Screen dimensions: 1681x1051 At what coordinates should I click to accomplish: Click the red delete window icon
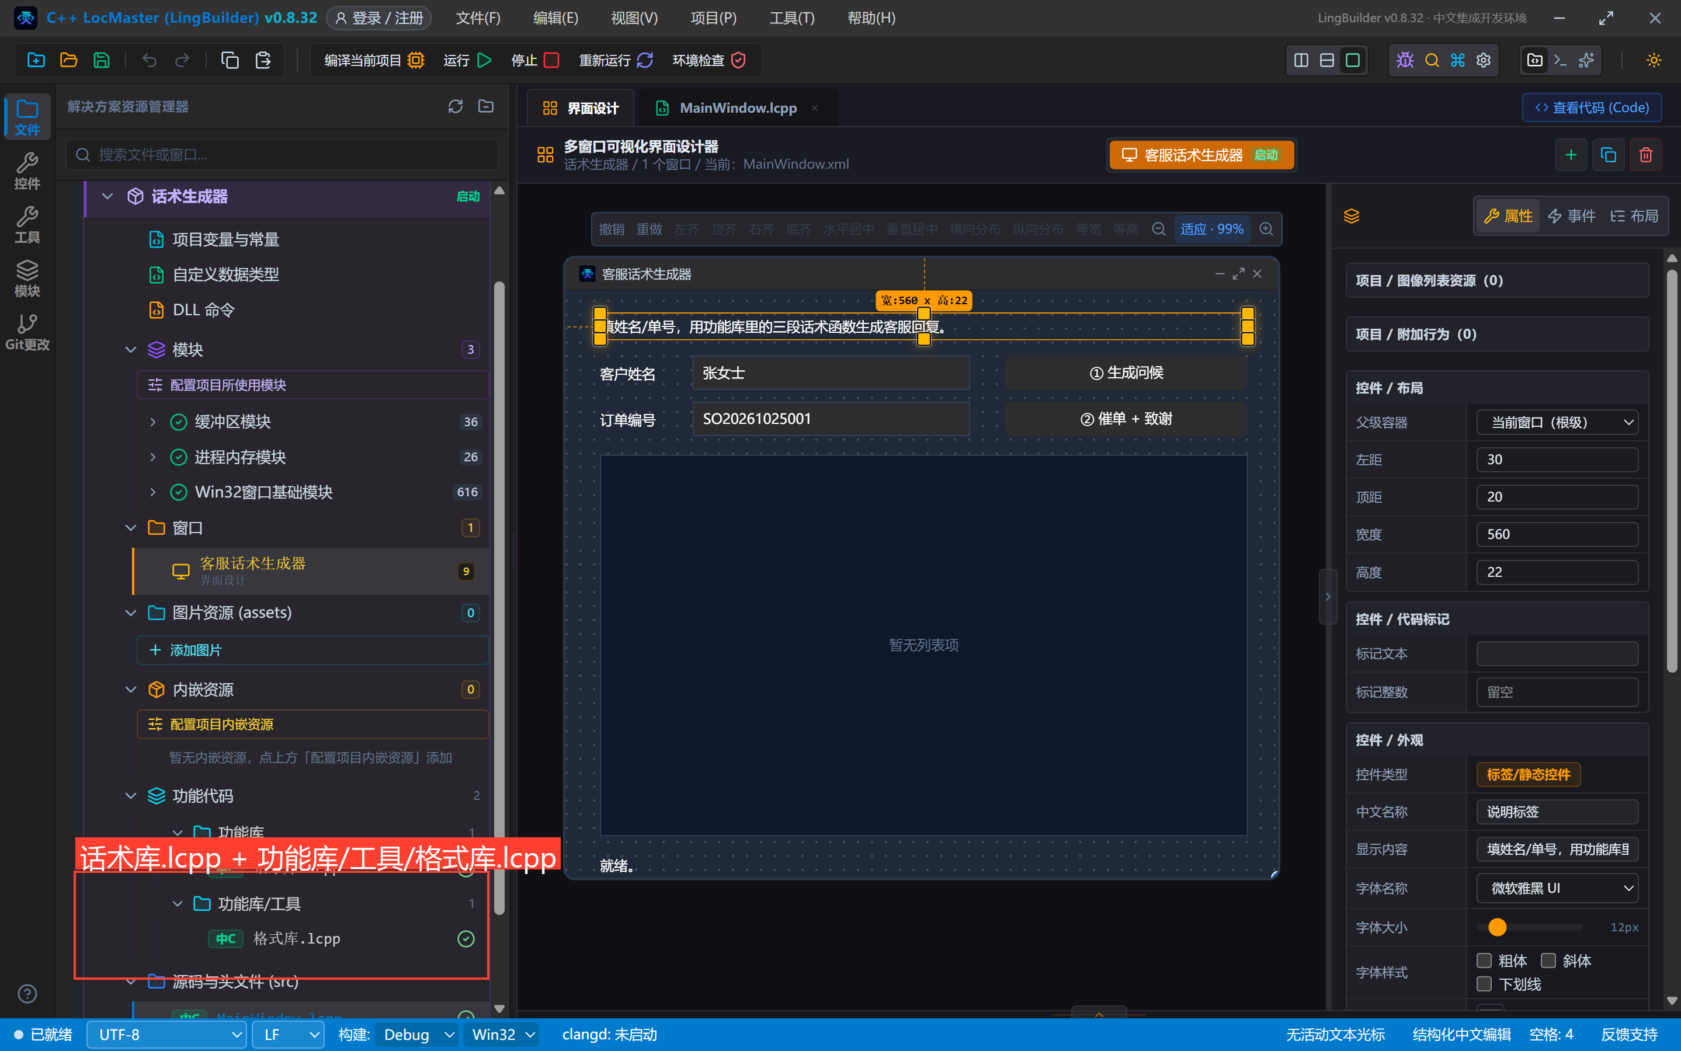click(1645, 155)
